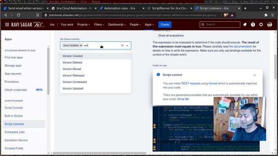Open a new browser tab

[x=245, y=8]
